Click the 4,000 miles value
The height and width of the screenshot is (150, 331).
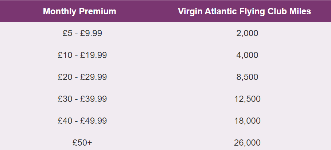pos(247,55)
